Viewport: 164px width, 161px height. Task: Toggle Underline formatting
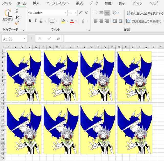(41, 21)
